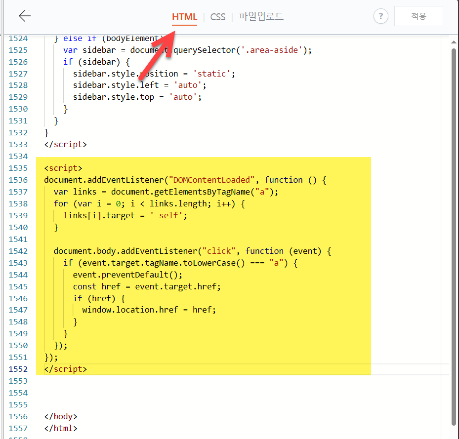Screen dimensions: 459x439
Task: Click the 'static' string on line 1527
Action: [x=211, y=74]
